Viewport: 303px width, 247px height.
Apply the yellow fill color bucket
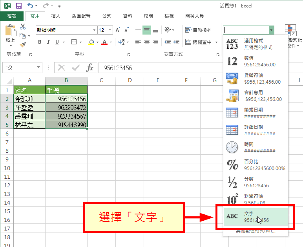pos(91,42)
